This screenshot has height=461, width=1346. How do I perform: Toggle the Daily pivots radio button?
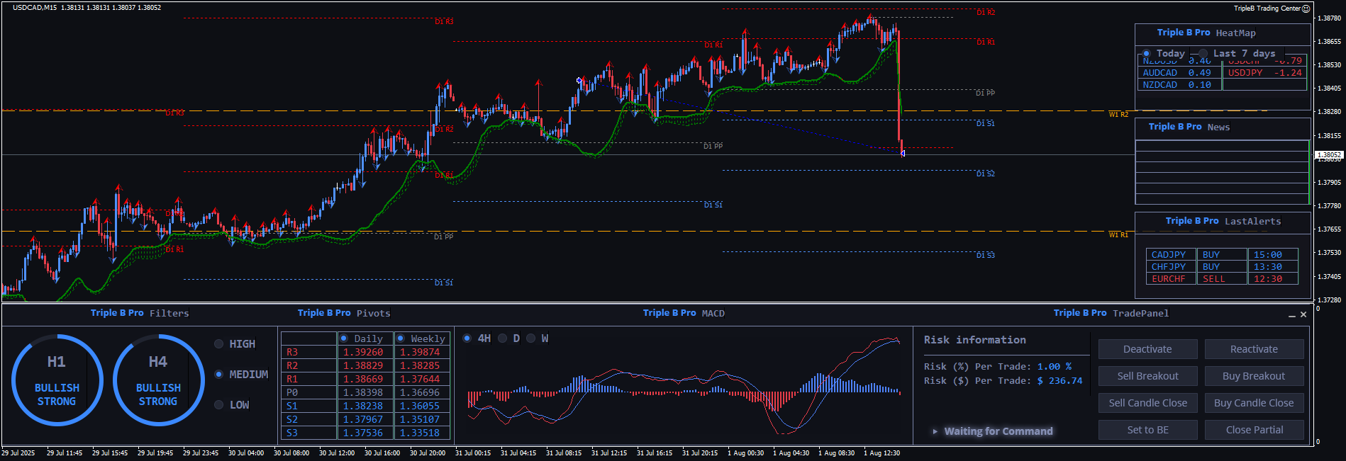pyautogui.click(x=344, y=338)
